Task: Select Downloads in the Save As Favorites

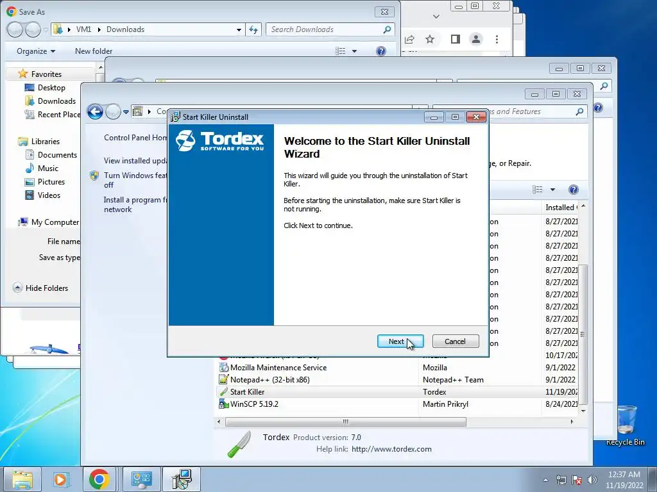Action: (56, 101)
